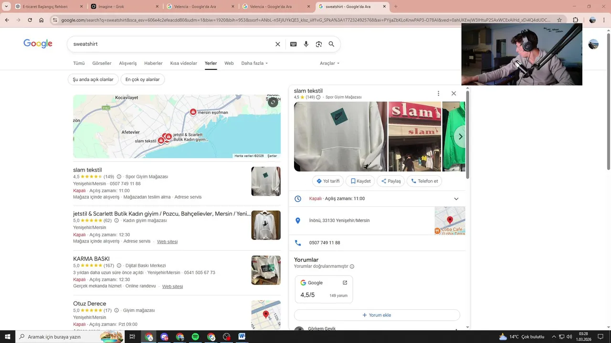The width and height of the screenshot is (611, 343).
Task: Open Google reviews card 4,5/5
Action: click(324, 289)
